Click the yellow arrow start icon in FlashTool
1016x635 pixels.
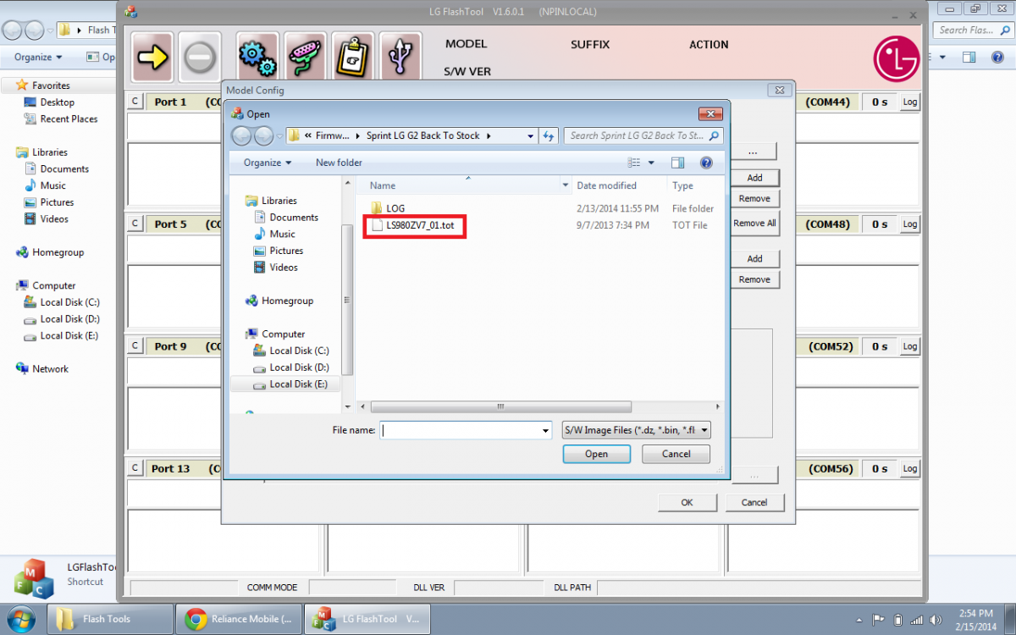pyautogui.click(x=152, y=57)
